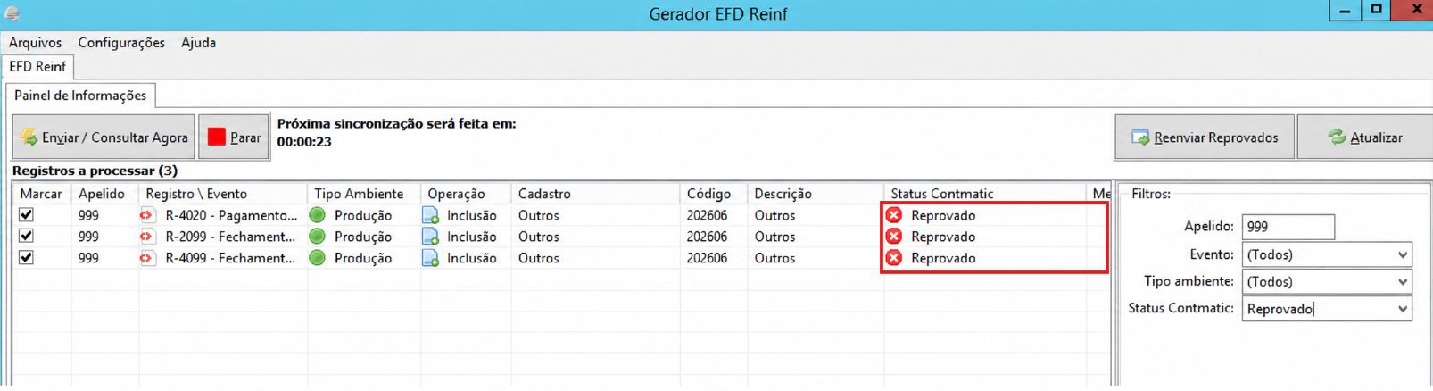Minimize the Gerador EFD Reinf window
Image resolution: width=1433 pixels, height=391 pixels.
1345,10
